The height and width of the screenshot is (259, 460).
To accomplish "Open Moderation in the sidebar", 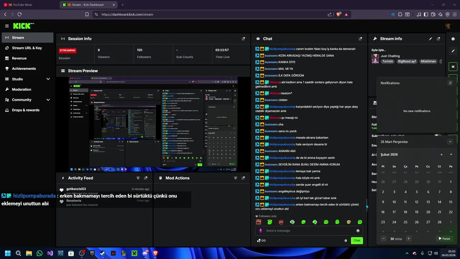I will [x=27, y=89].
